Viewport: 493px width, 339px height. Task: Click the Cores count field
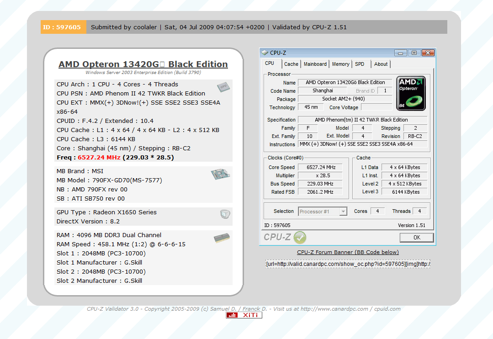(x=377, y=212)
